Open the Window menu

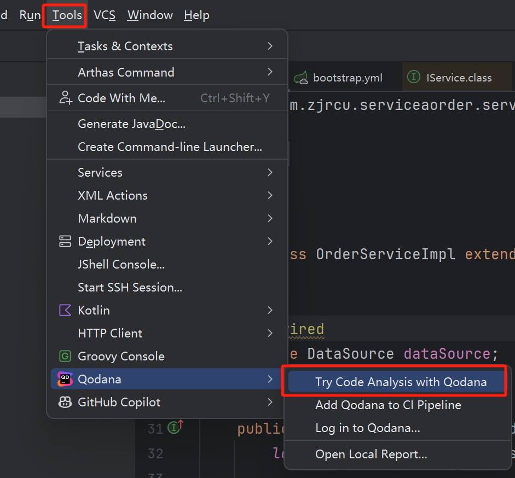[149, 15]
